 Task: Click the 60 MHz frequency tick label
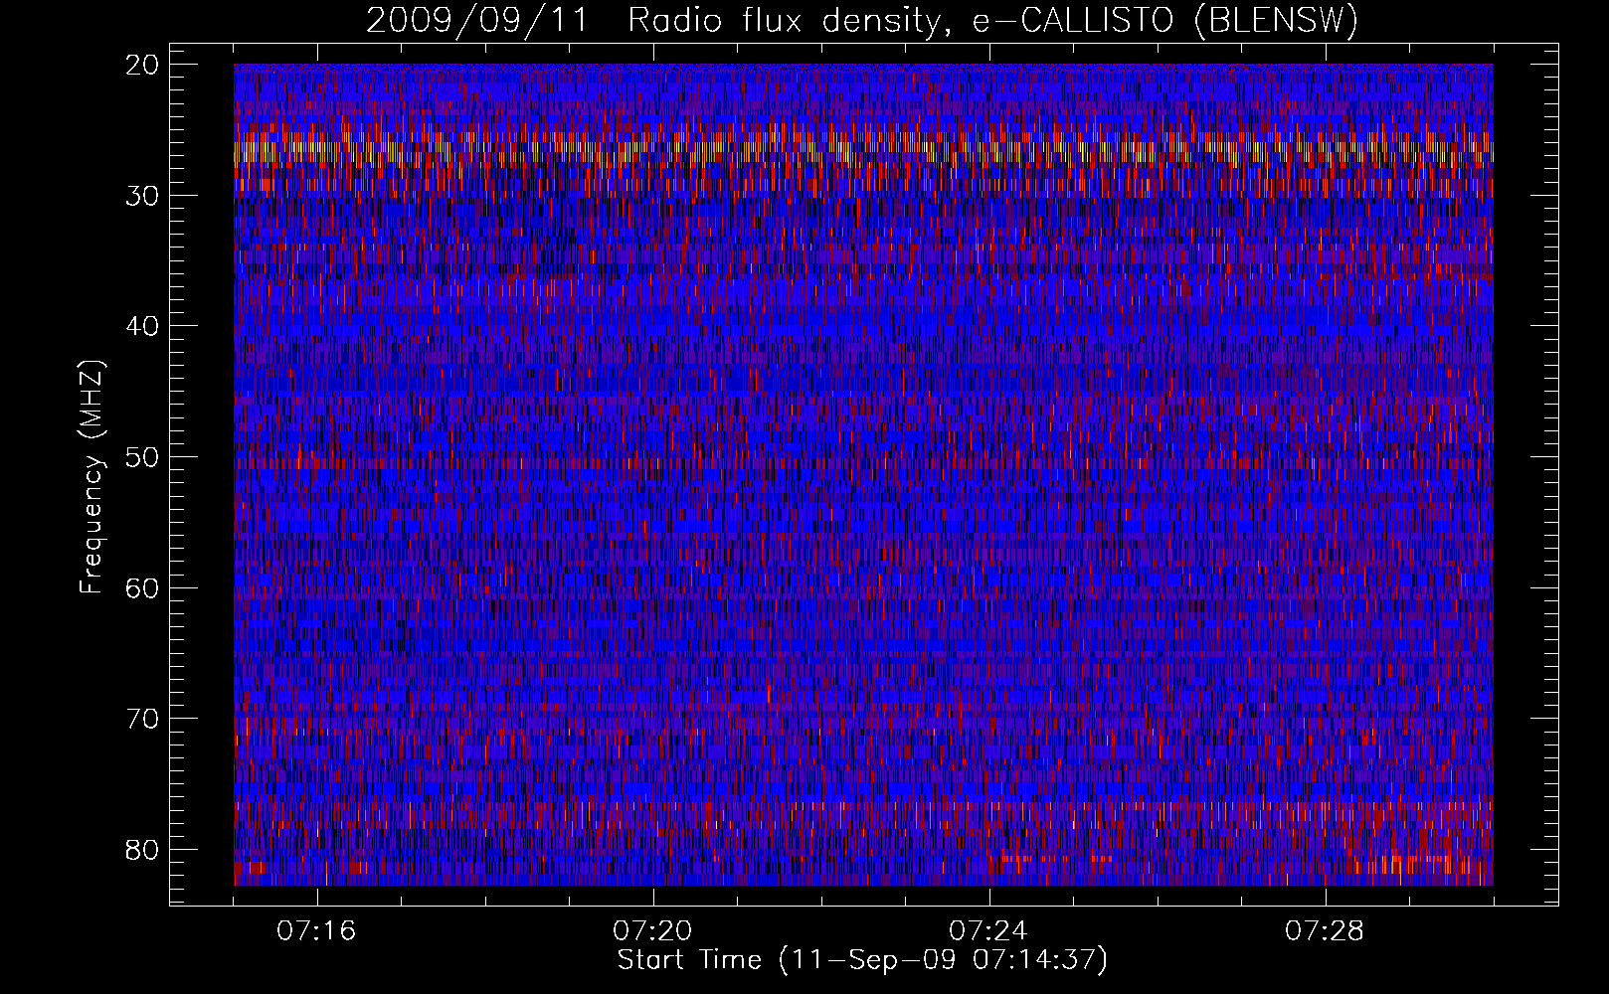[143, 587]
